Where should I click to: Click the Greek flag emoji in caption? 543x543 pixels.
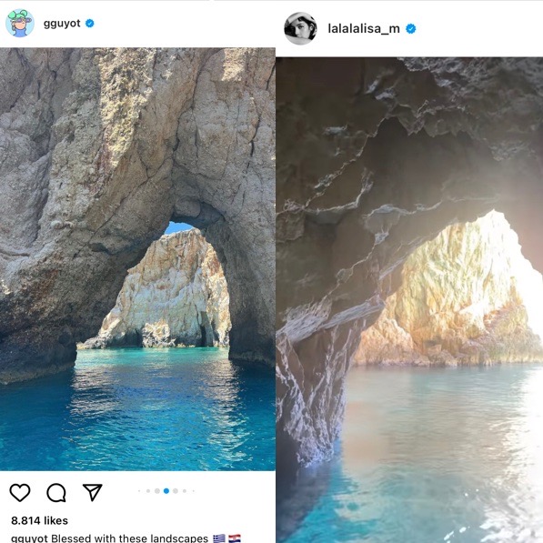(219, 538)
